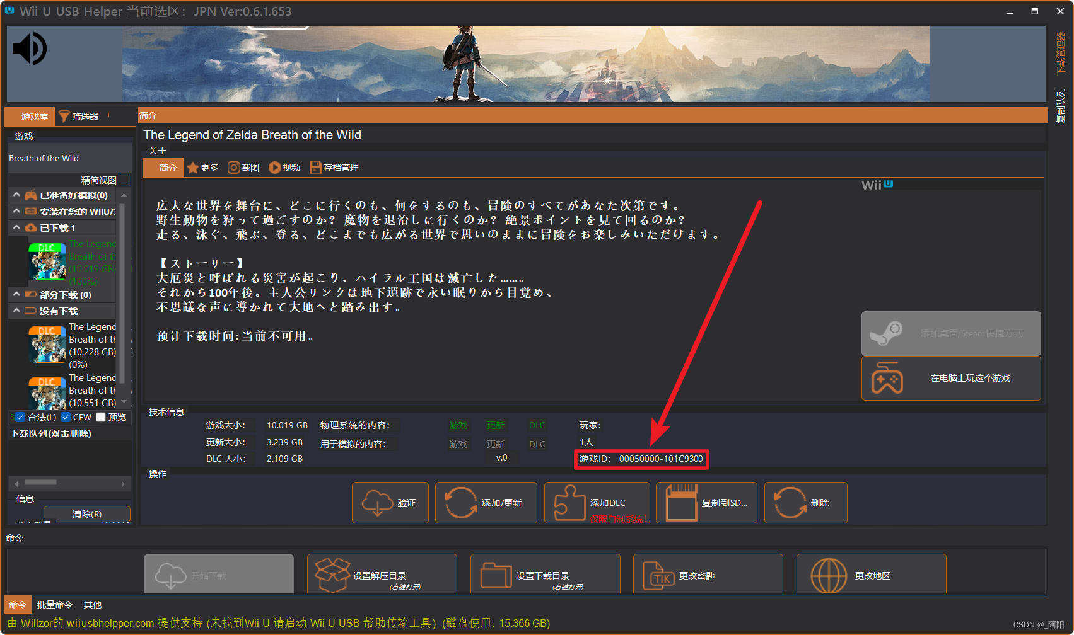Select the Zelda entry sized 10.551 GB
Viewport: 1074px width, 635px height.
[72, 391]
